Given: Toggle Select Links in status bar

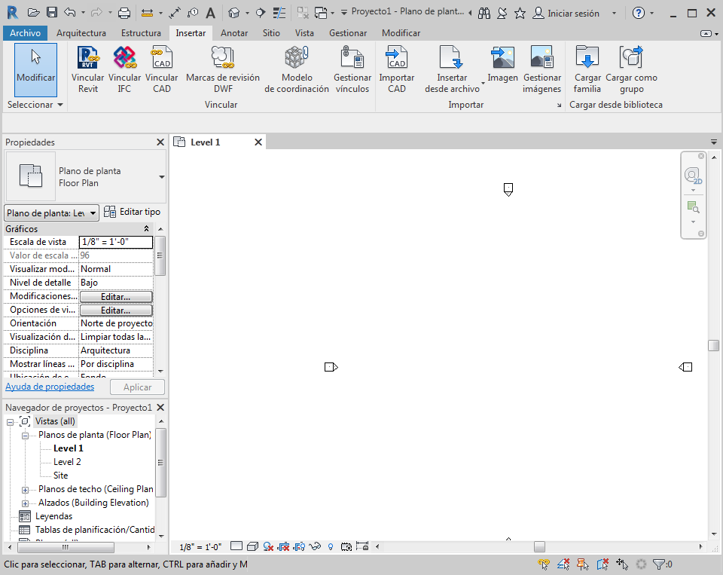Looking at the screenshot, I should (544, 564).
